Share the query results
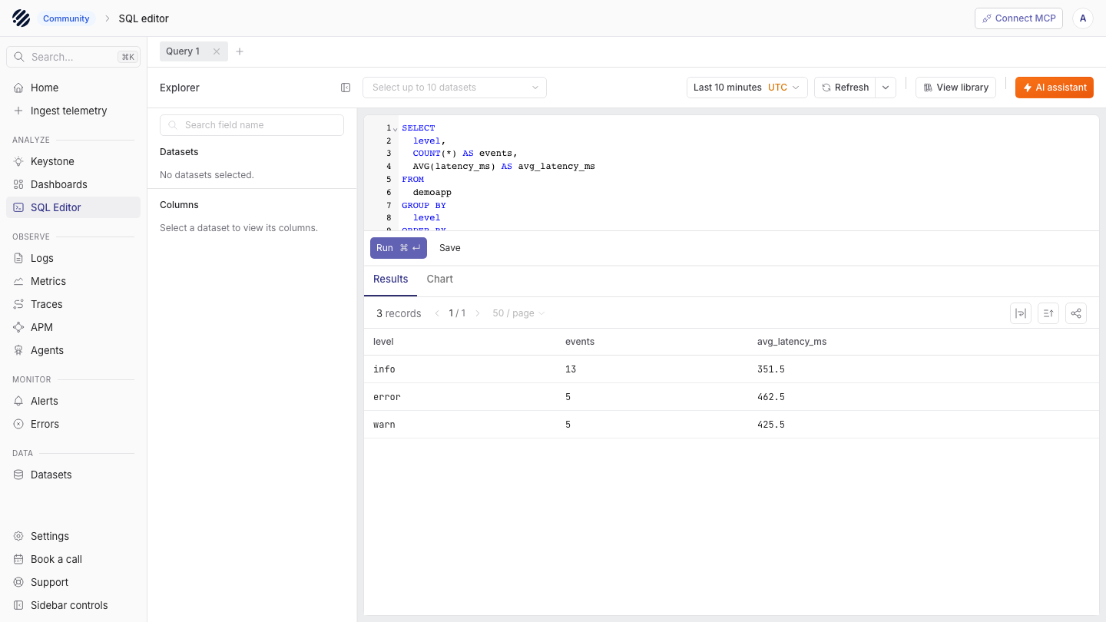 tap(1076, 313)
